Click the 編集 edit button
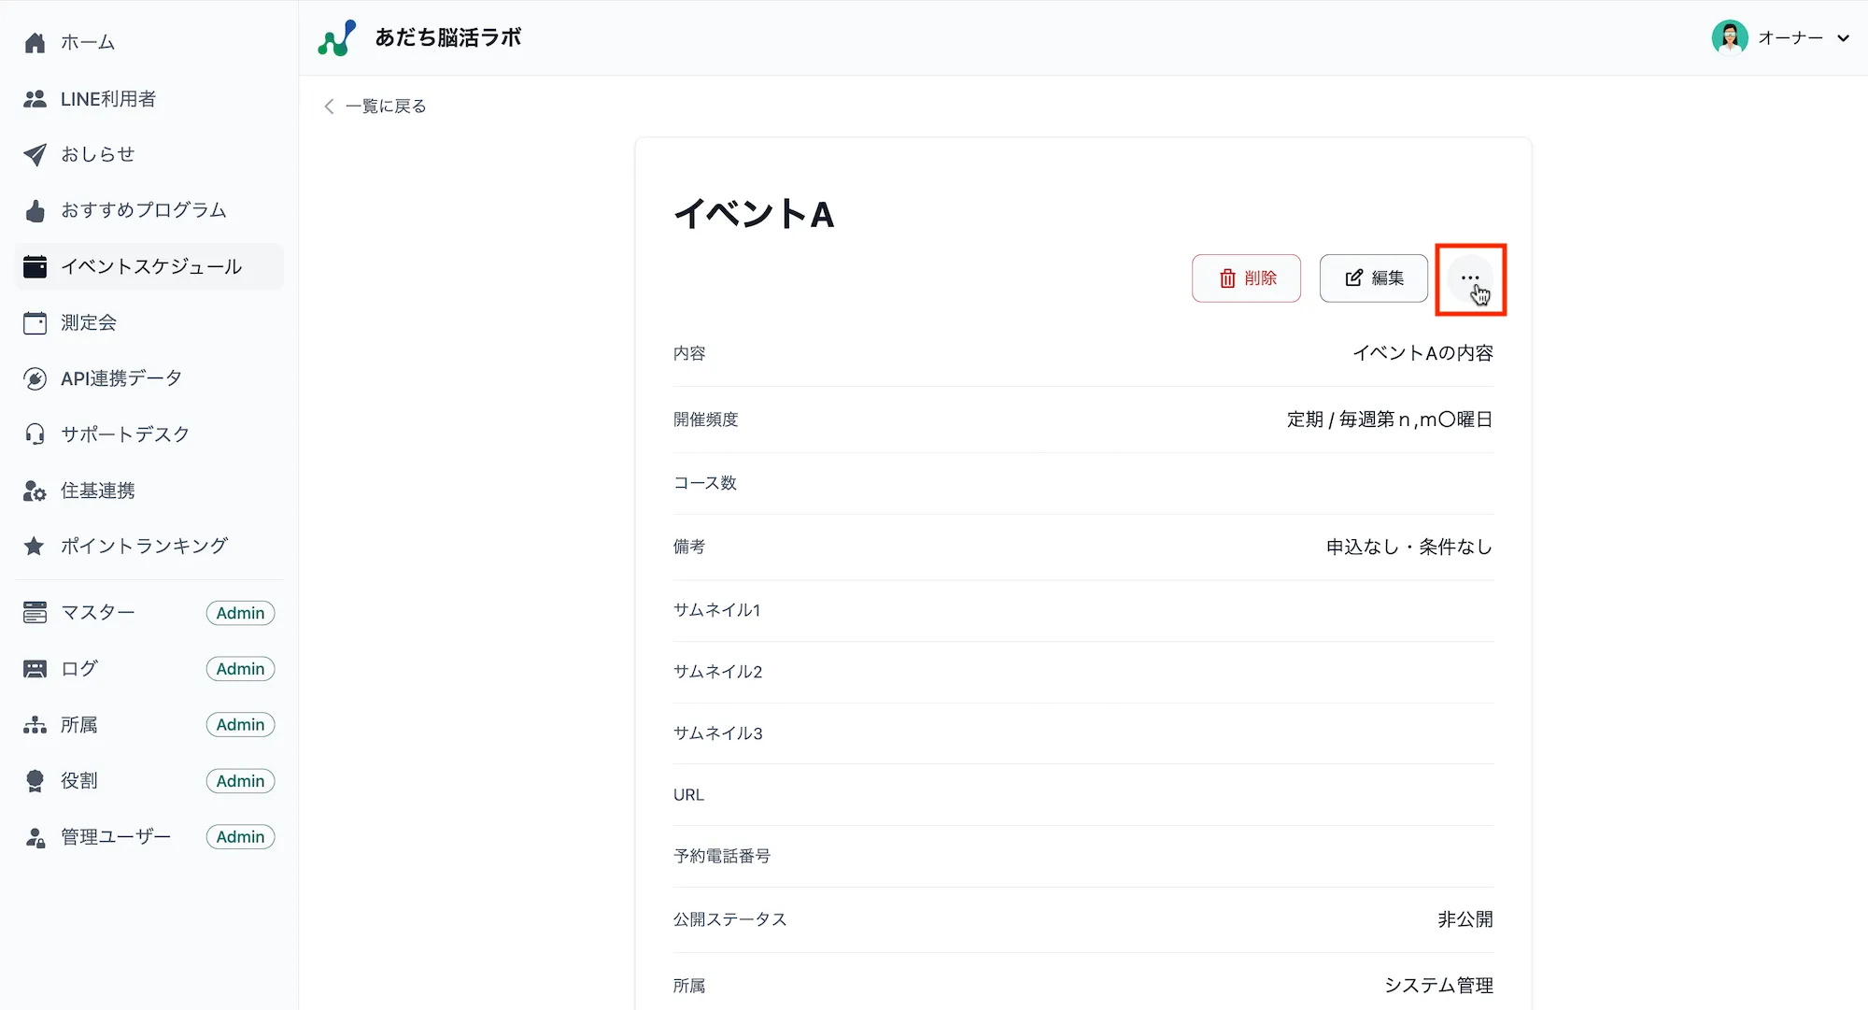Viewport: 1868px width, 1010px height. (1373, 277)
